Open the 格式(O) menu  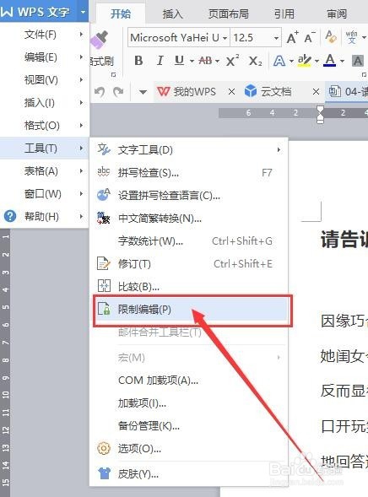point(45,126)
